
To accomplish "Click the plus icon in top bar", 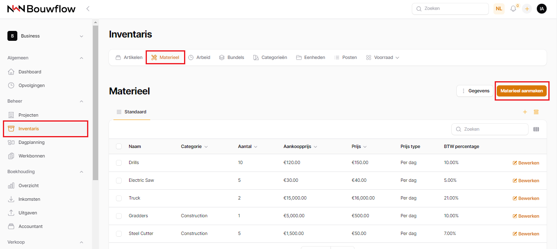I will (x=527, y=9).
